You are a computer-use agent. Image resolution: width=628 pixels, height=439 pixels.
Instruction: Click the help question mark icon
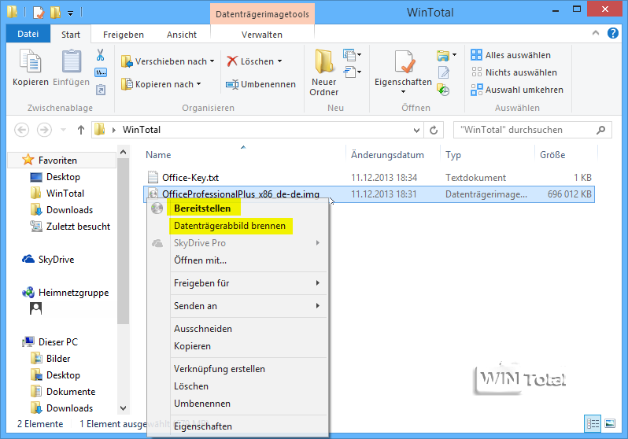pyautogui.click(x=613, y=33)
